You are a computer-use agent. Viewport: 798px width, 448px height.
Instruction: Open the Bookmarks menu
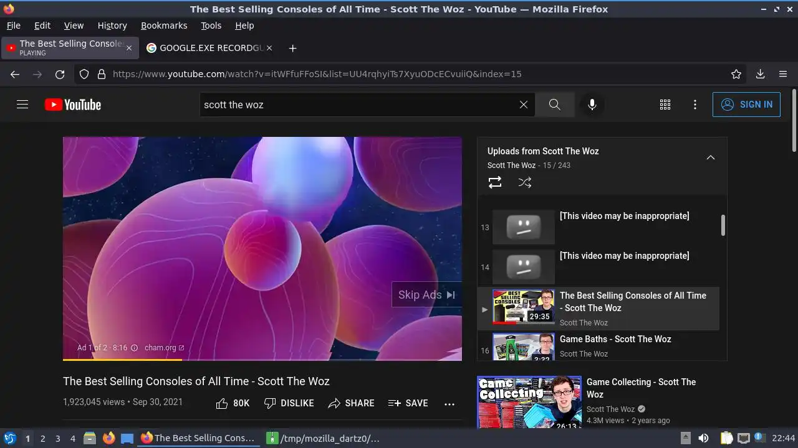pyautogui.click(x=164, y=26)
